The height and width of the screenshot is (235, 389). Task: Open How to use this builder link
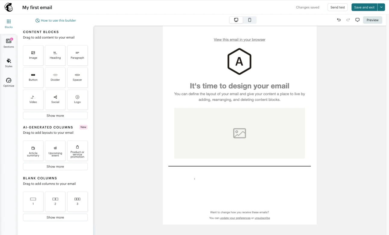pos(56,20)
